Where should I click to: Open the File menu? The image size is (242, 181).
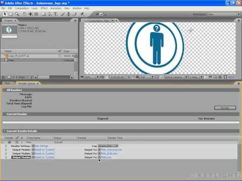coord(3,8)
